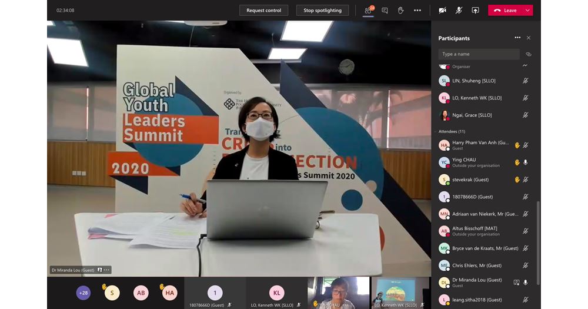Open Participants panel more options
Screen dimensions: 588x309
pyautogui.click(x=517, y=38)
